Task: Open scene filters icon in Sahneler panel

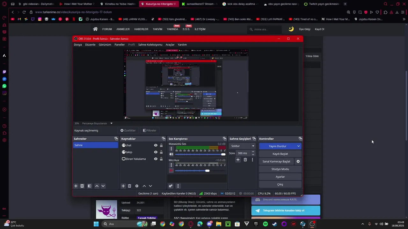Action: point(90,186)
